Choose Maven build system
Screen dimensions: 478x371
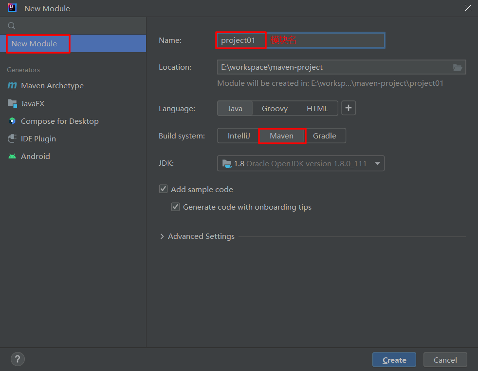[x=282, y=136]
